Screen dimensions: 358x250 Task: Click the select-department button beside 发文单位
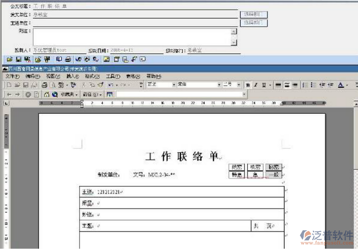coord(255,14)
